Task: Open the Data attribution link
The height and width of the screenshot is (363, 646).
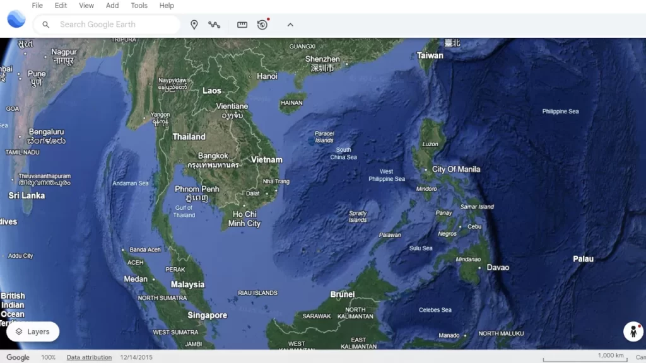Action: click(x=89, y=357)
